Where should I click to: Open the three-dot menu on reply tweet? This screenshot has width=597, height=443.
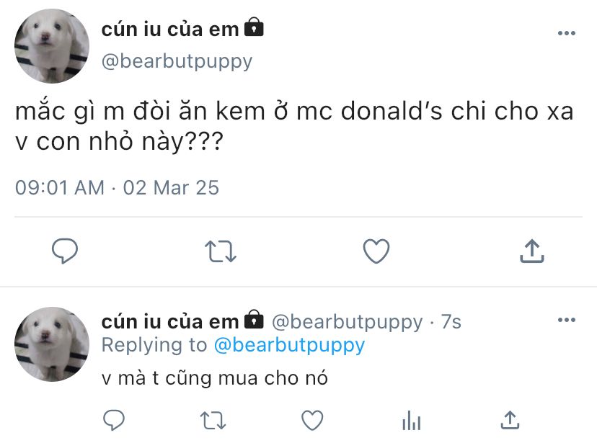[567, 320]
